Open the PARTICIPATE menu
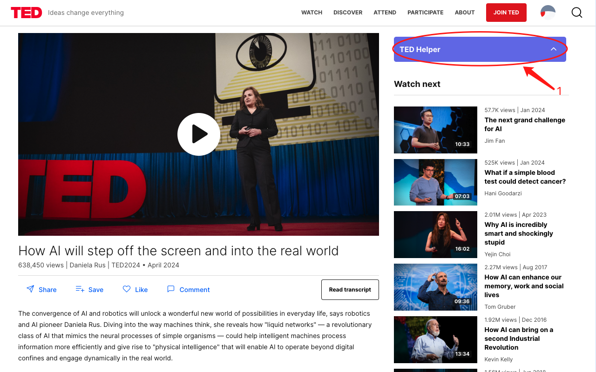 (425, 13)
